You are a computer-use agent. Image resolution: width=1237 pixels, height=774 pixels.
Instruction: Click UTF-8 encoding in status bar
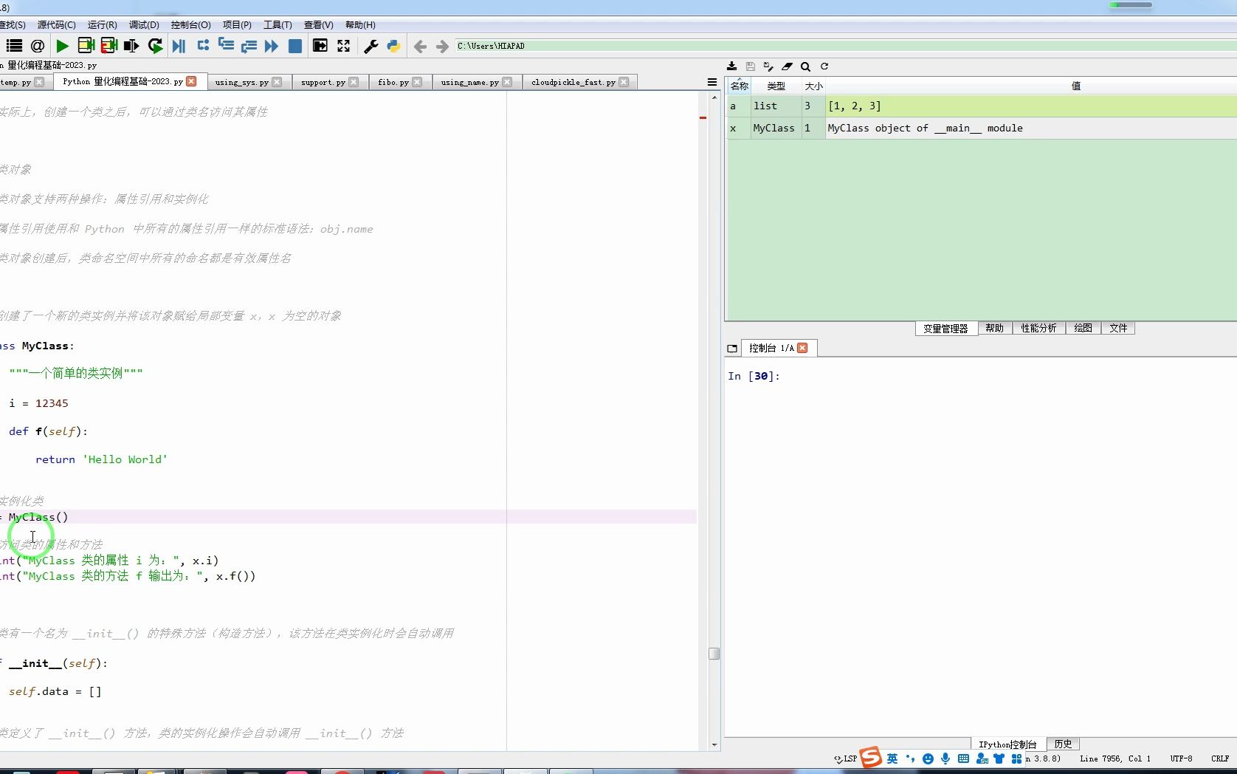click(x=1181, y=758)
